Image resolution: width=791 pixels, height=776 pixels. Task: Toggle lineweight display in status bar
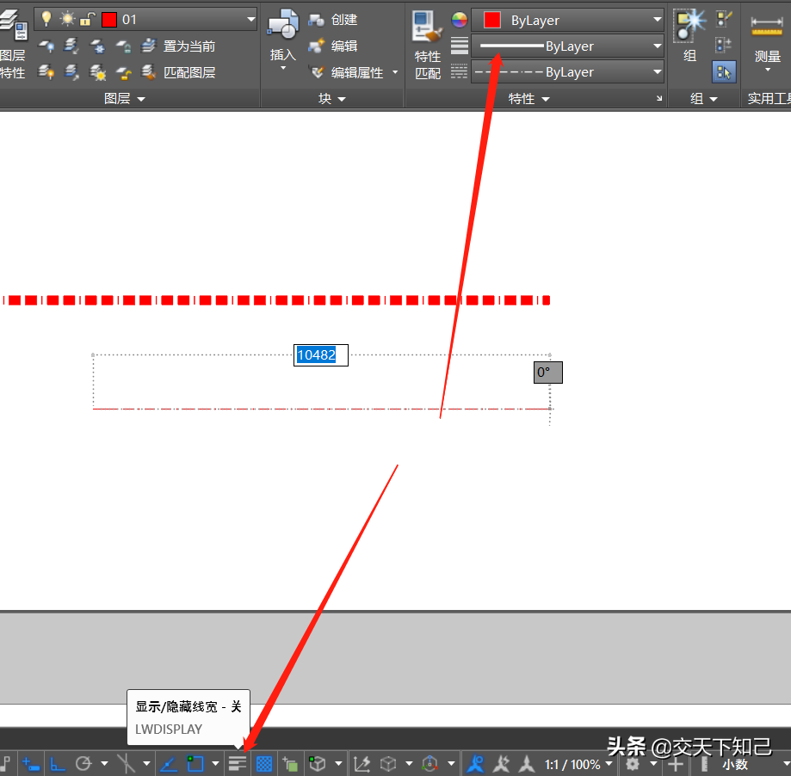click(238, 763)
